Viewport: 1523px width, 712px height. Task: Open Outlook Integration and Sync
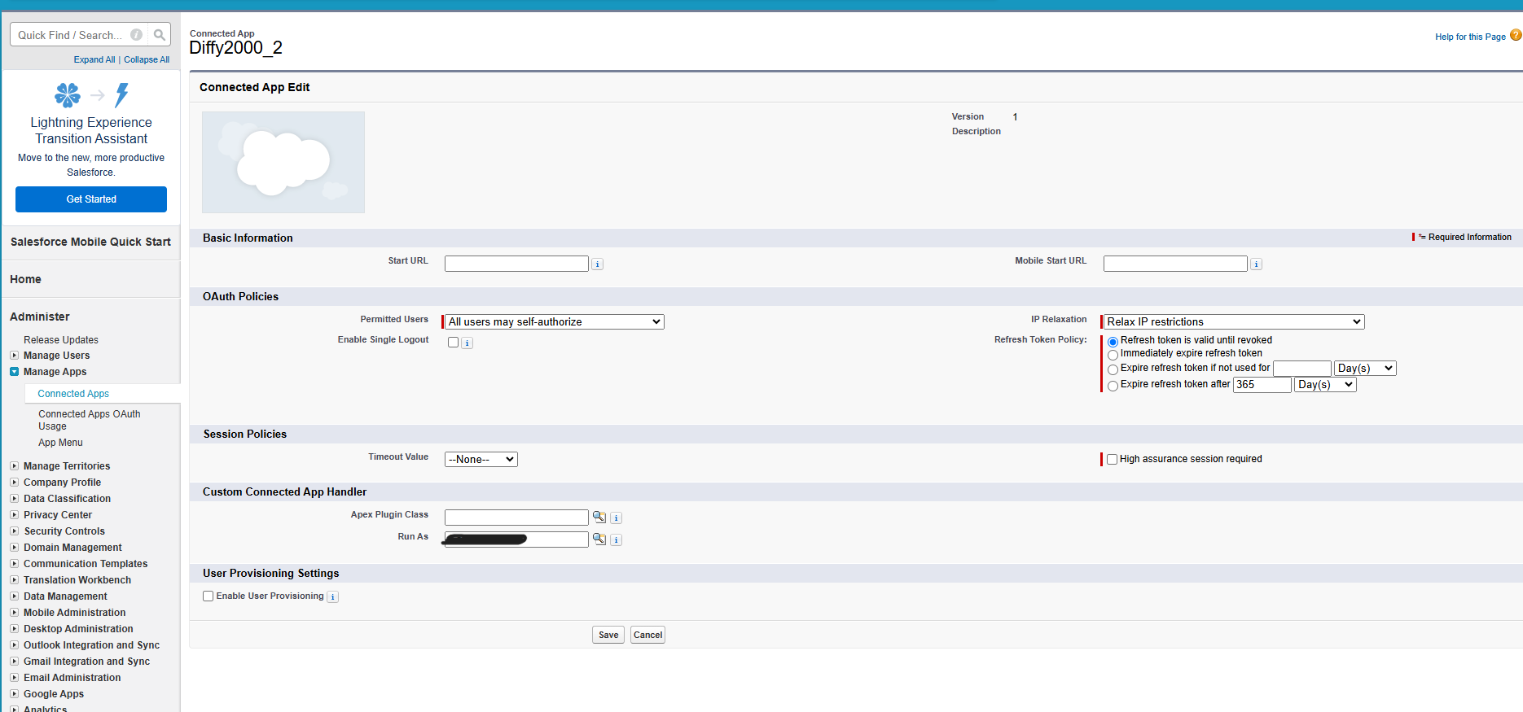coord(91,644)
